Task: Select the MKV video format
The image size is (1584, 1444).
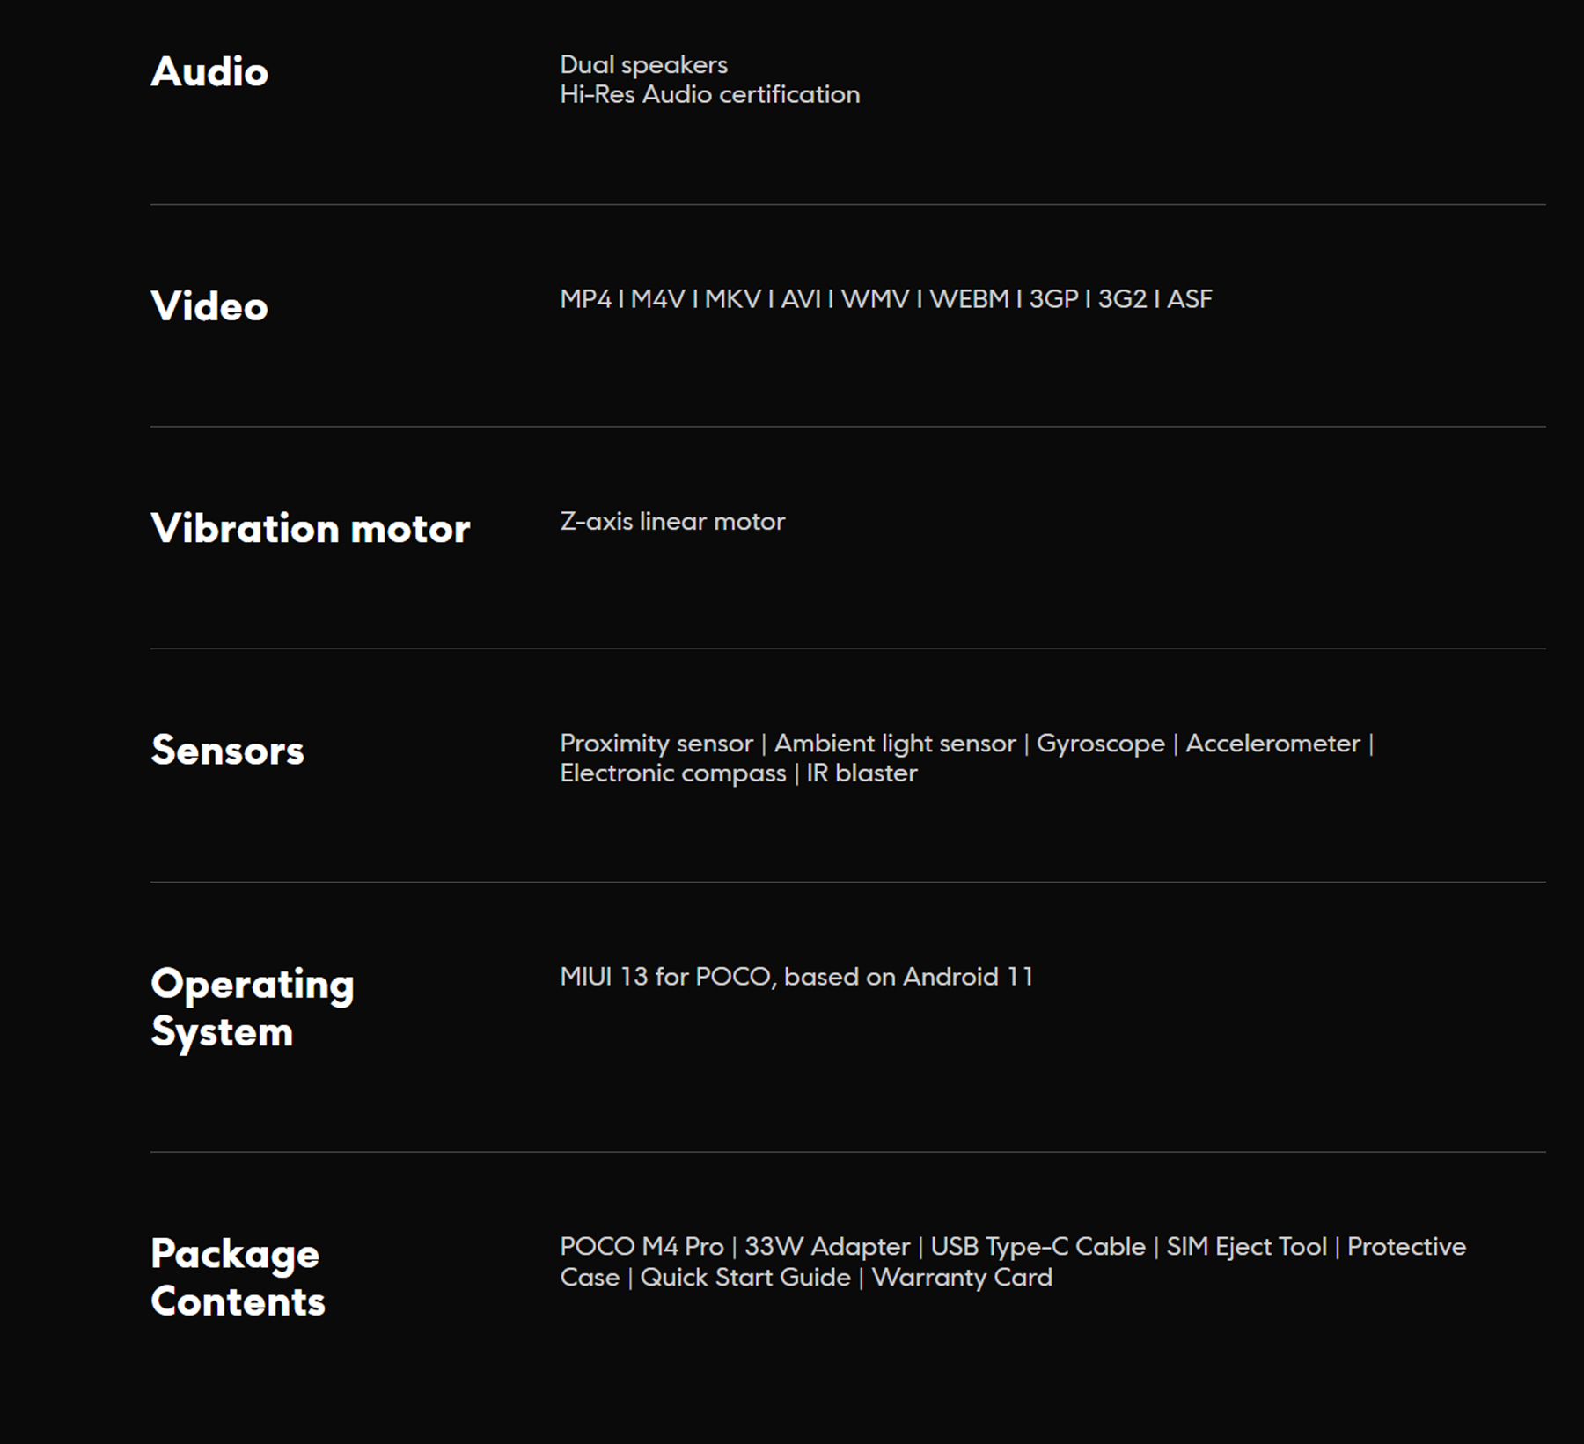Action: click(732, 299)
